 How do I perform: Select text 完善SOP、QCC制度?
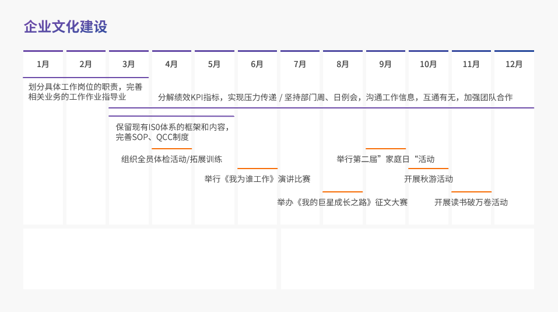(x=152, y=137)
